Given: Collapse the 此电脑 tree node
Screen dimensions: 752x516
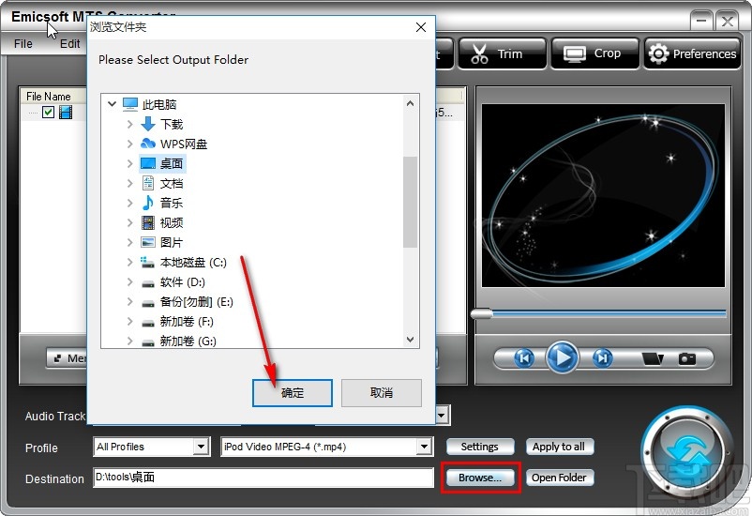Looking at the screenshot, I should 112,104.
